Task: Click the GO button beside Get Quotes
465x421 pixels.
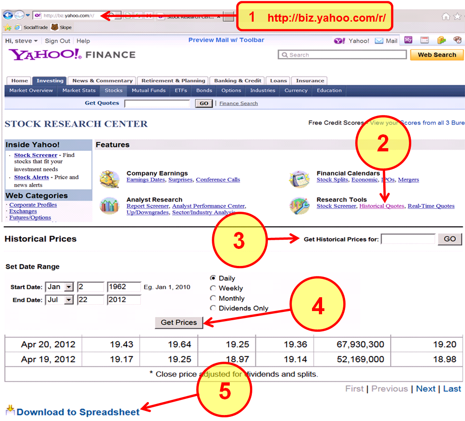Action: 204,104
